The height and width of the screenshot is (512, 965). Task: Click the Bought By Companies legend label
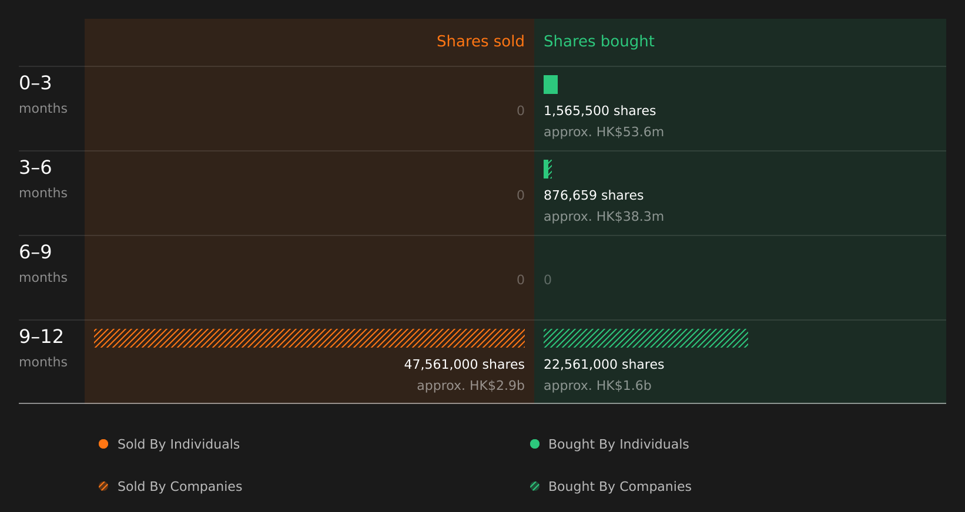[619, 486]
